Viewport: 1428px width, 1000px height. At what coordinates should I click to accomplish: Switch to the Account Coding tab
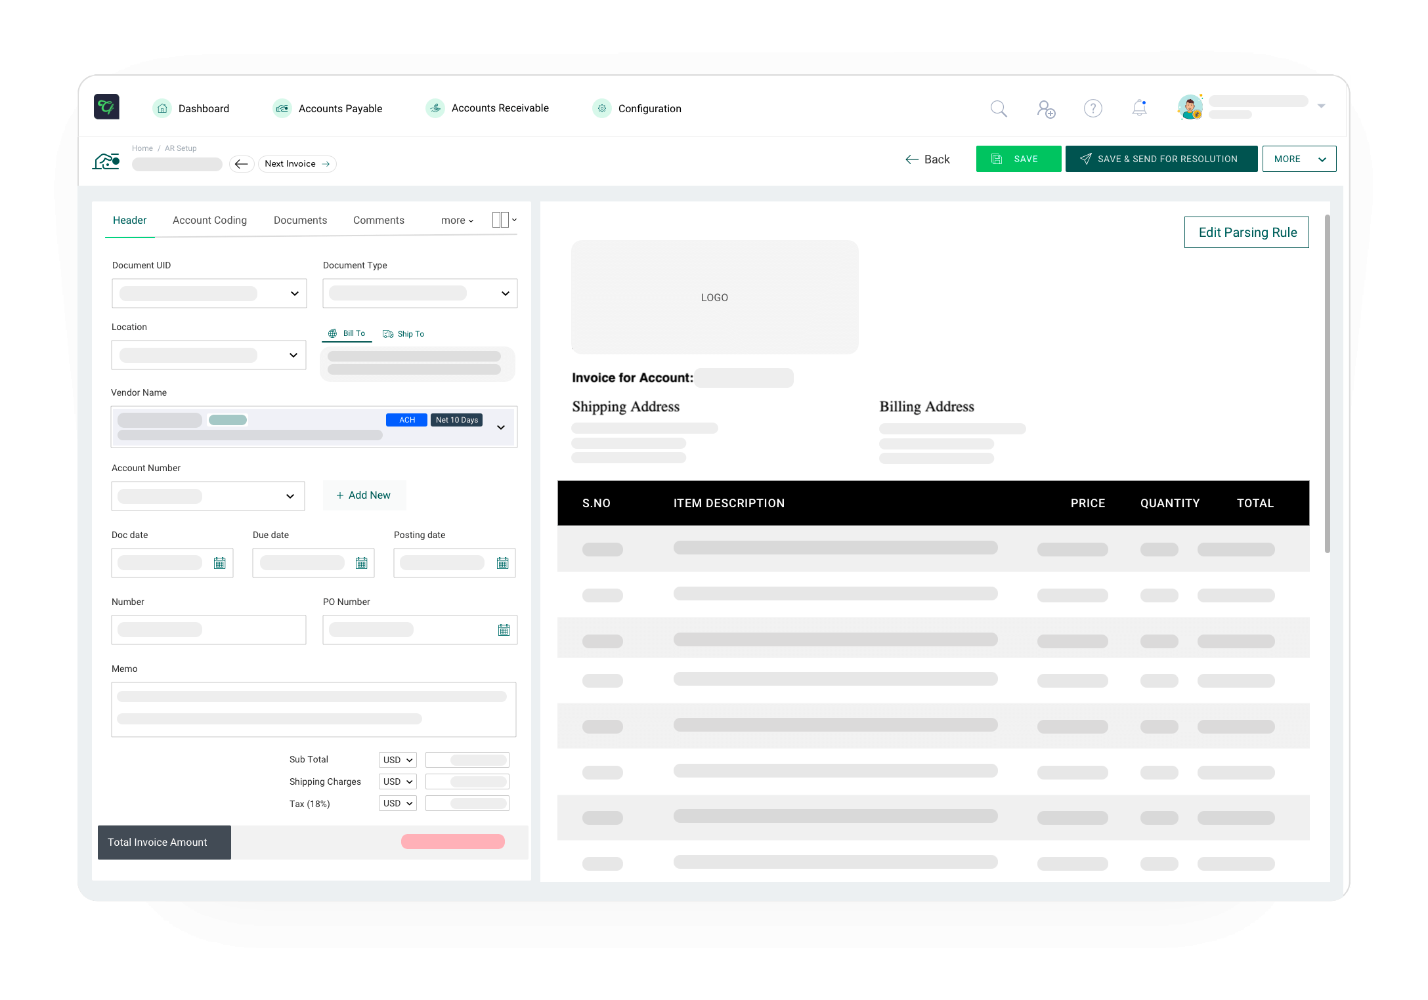point(209,220)
